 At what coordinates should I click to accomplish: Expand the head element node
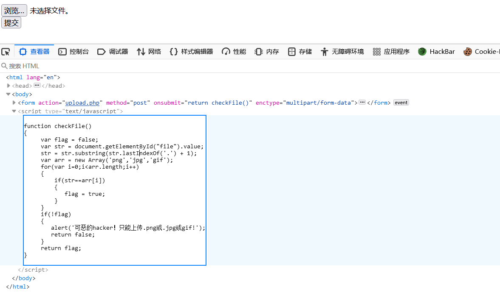(x=8, y=86)
